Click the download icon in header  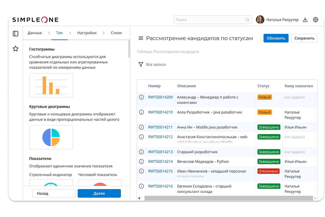coord(305,20)
